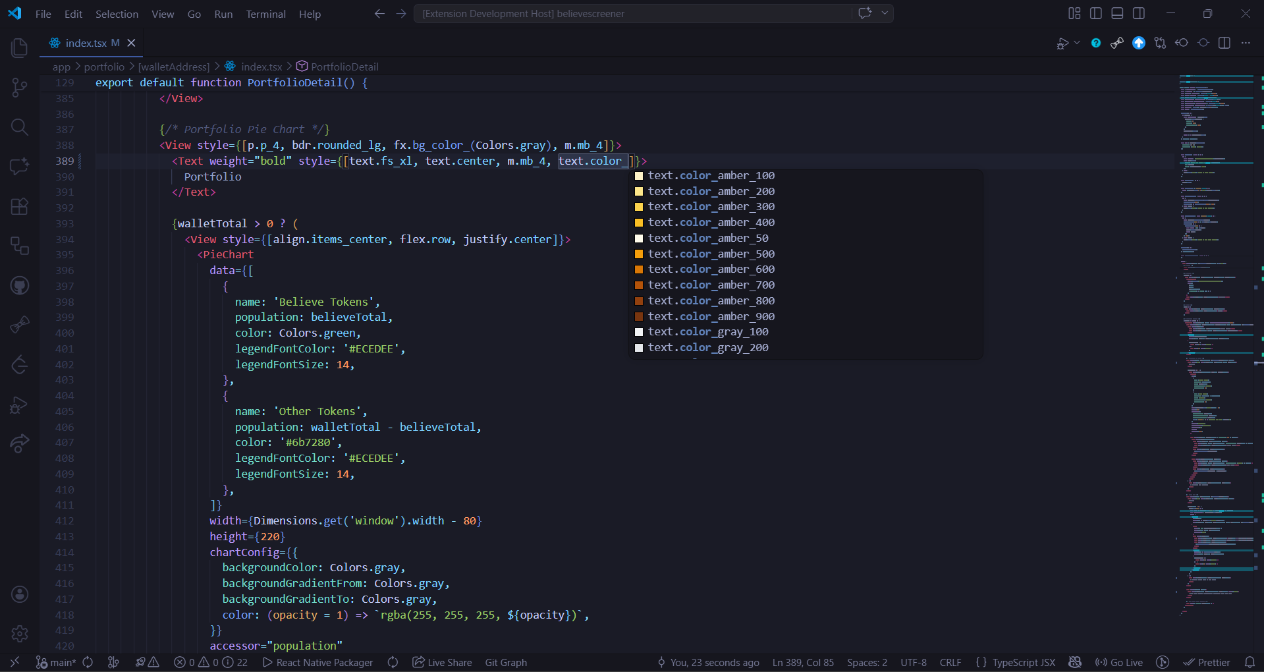Viewport: 1264px width, 672px height.
Task: Open Git Graph from status bar
Action: point(506,662)
